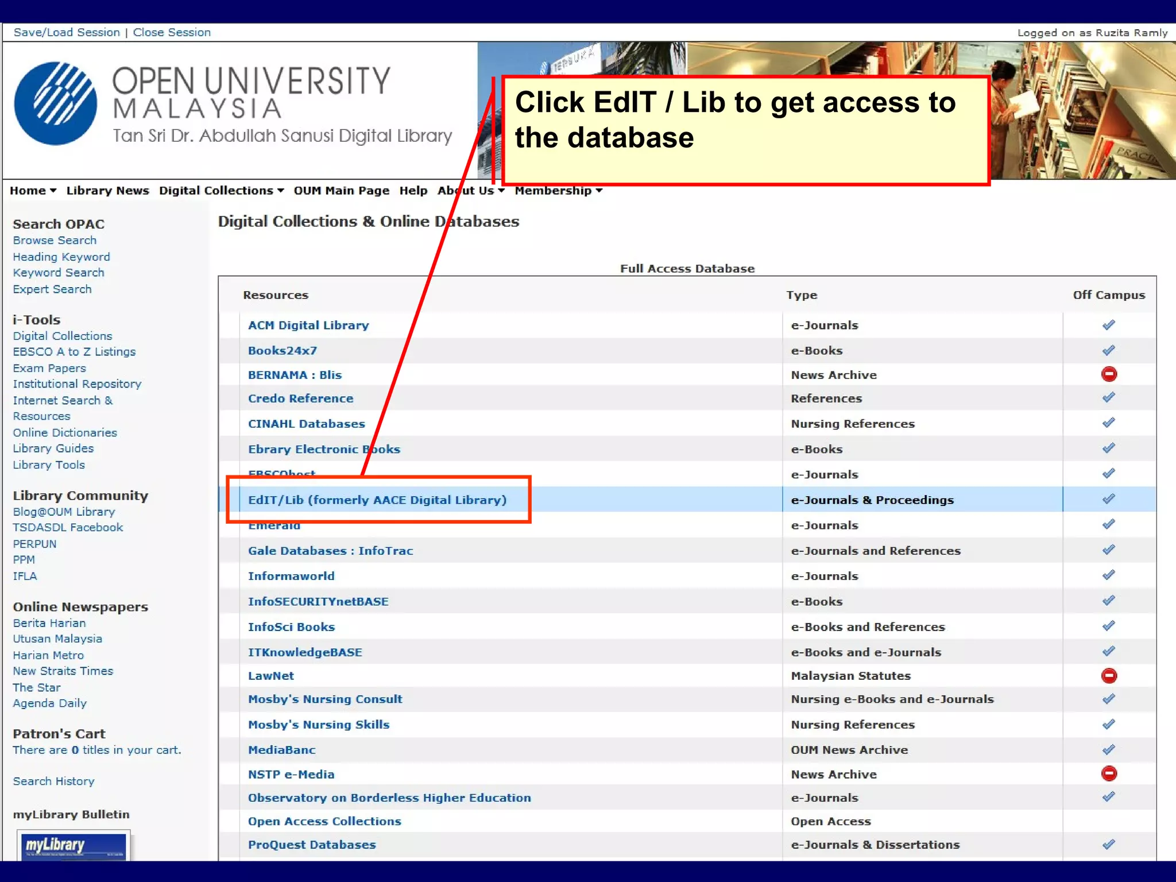
Task: Click the 'Off Campus' column header
Action: pyautogui.click(x=1109, y=295)
